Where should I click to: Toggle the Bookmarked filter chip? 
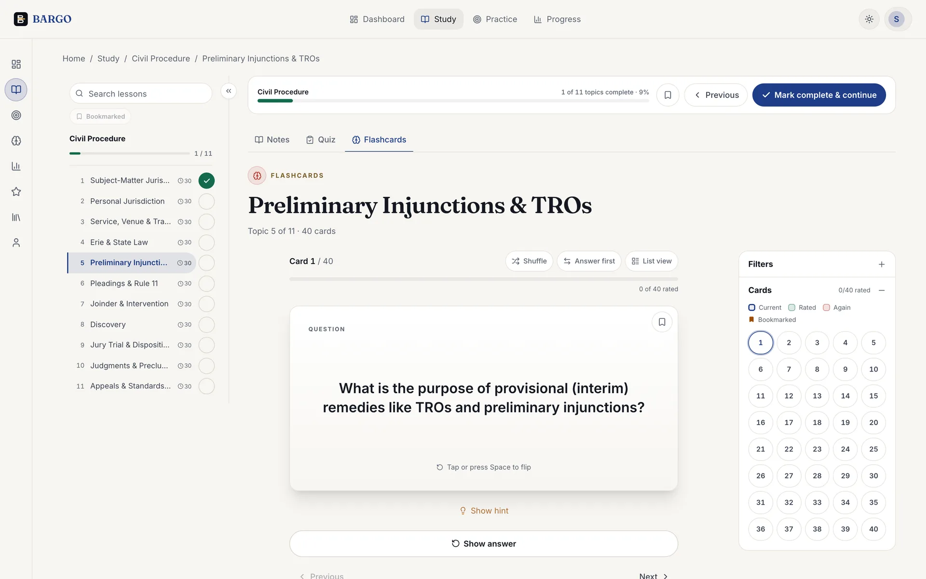point(100,116)
